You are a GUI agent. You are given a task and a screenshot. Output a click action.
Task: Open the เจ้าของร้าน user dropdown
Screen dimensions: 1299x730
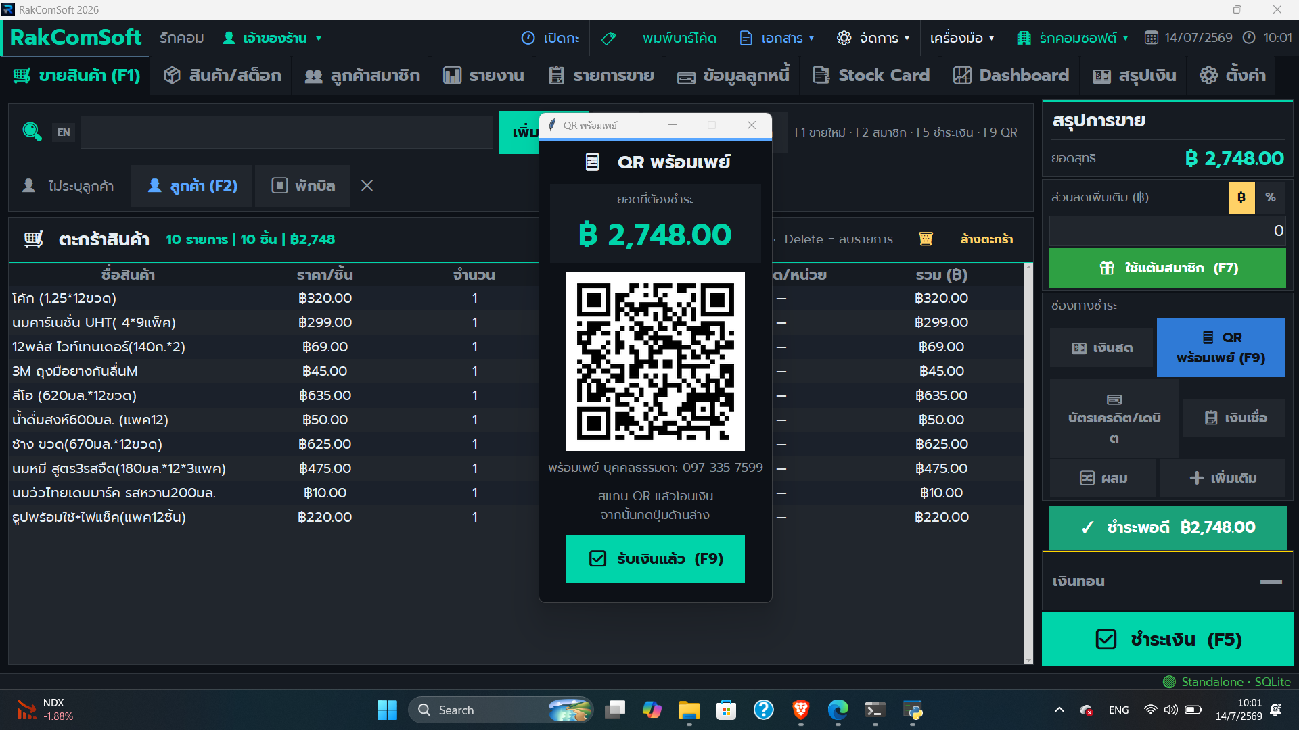(x=272, y=38)
